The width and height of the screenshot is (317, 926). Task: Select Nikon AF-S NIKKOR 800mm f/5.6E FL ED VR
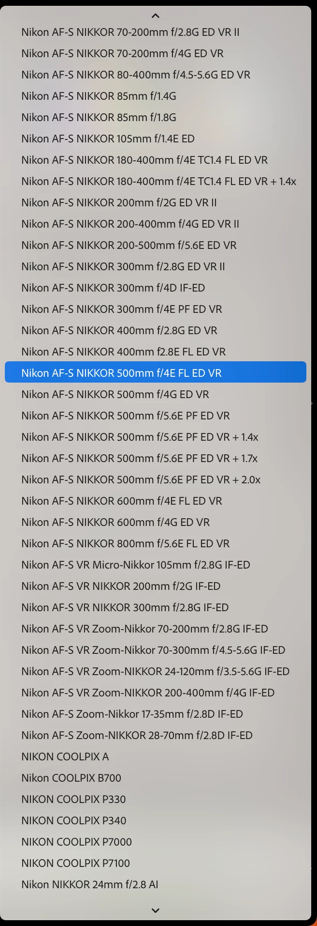(x=156, y=543)
